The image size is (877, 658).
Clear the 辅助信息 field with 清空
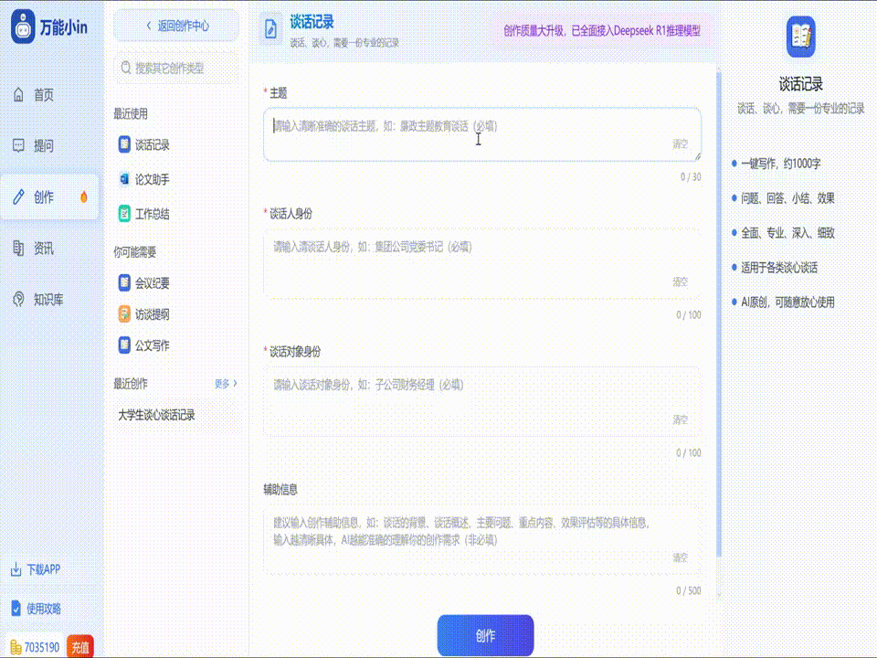[680, 557]
